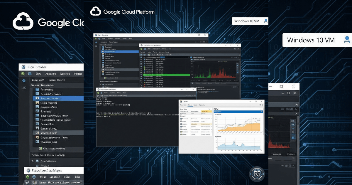Select the blue highlighted tree row in the center back window

pyautogui.click(x=120, y=52)
